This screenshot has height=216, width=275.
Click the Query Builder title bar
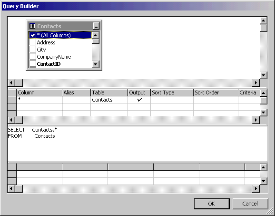pyautogui.click(x=137, y=6)
